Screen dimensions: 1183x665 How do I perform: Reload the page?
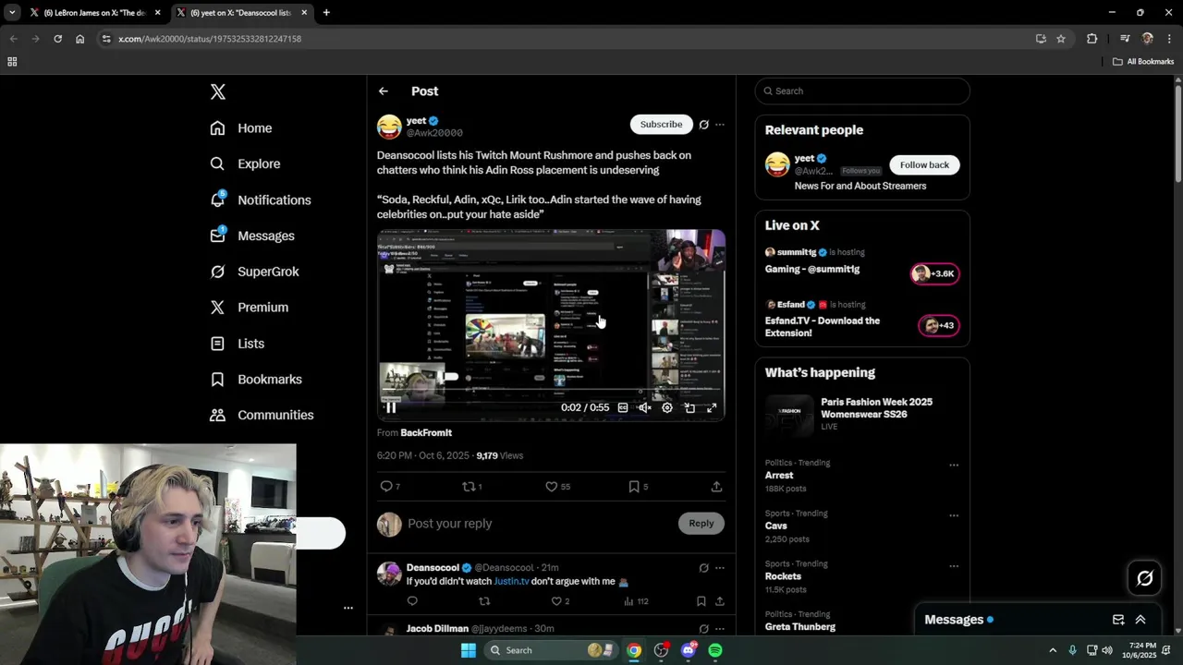tap(57, 39)
